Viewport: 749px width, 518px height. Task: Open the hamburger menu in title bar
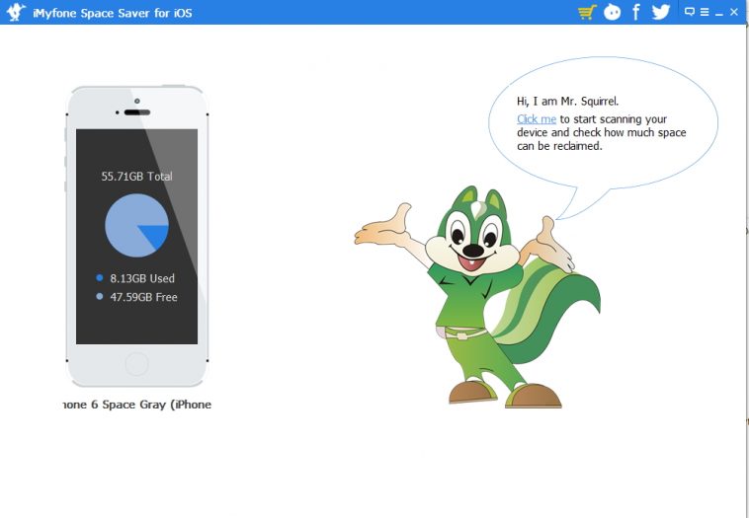pos(705,12)
